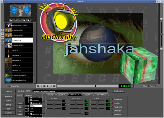
Task: Uncheck the Ripple RT layer checkbox
Action: [31, 100]
